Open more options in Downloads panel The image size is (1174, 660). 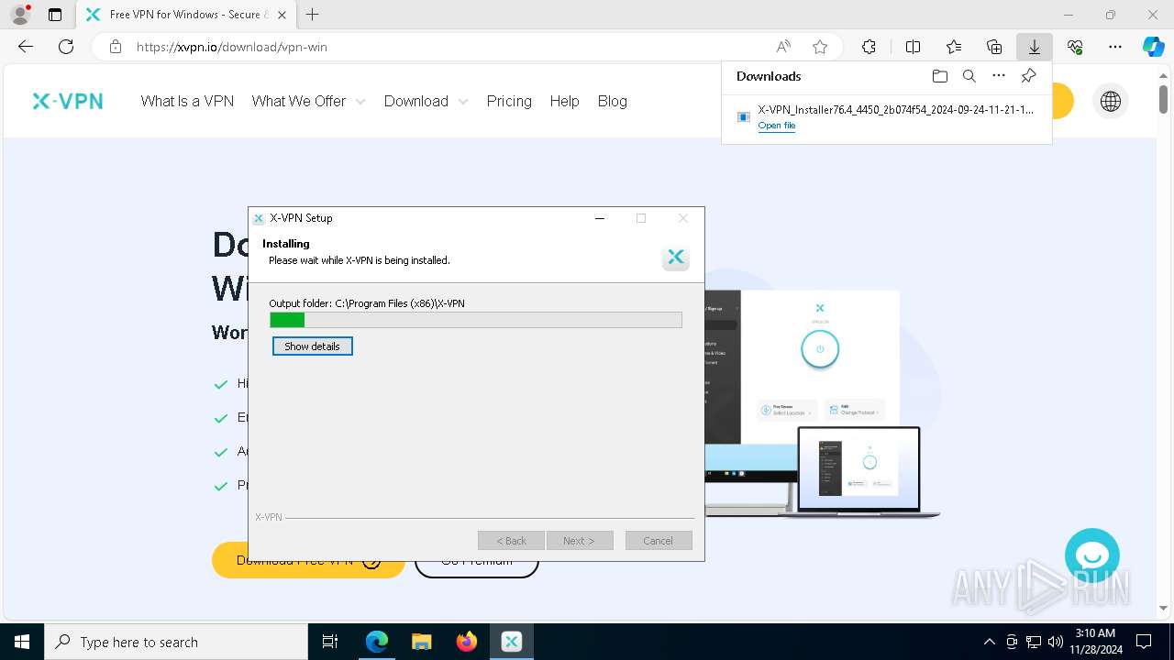999,76
